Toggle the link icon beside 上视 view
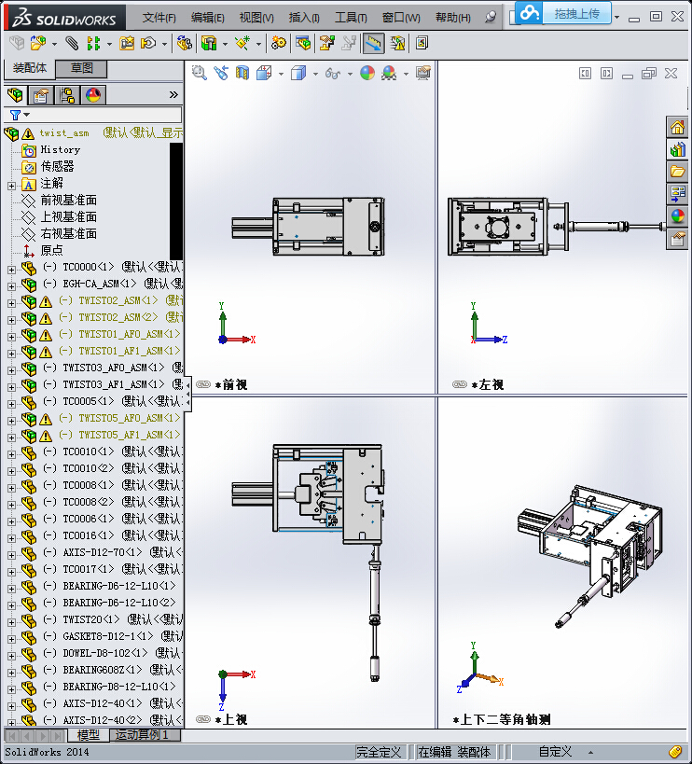This screenshot has height=764, width=692. point(203,719)
